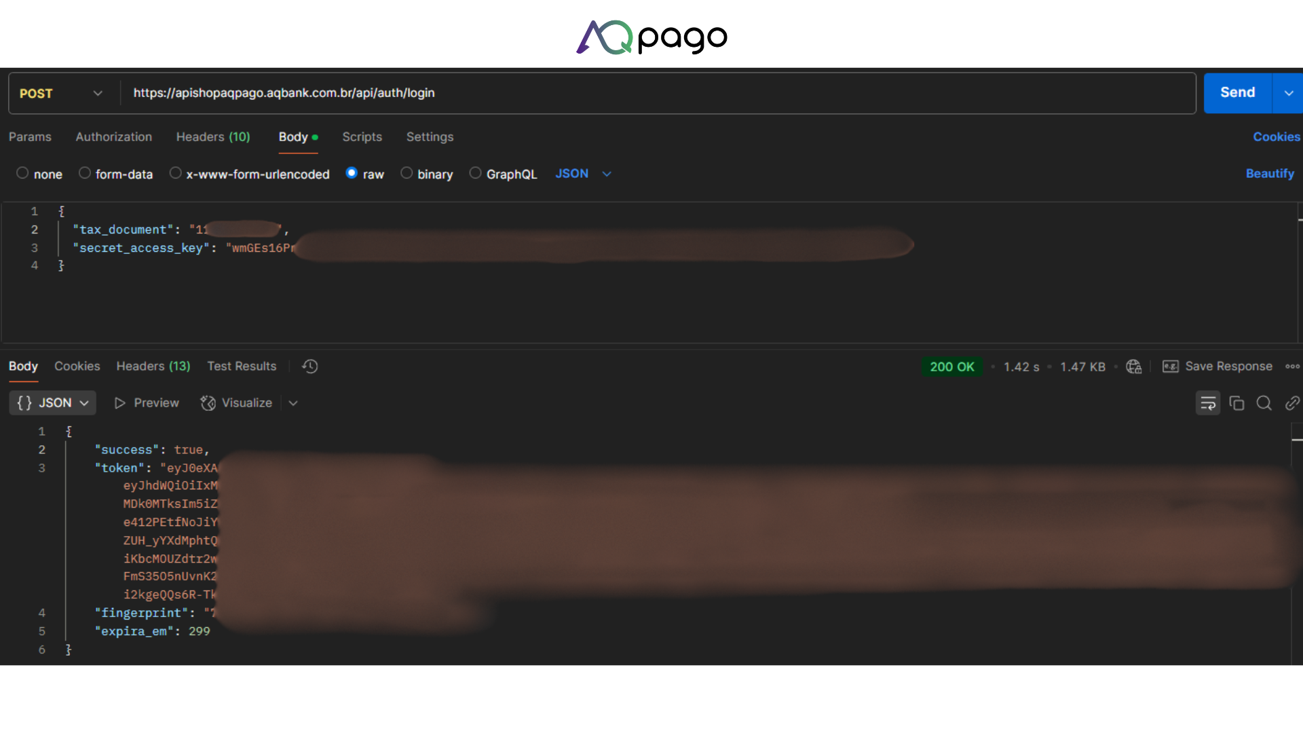The height and width of the screenshot is (733, 1303).
Task: Click the Save Response label
Action: 1228,366
